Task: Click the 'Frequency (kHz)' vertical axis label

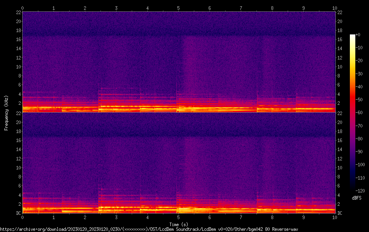Action: [6, 112]
